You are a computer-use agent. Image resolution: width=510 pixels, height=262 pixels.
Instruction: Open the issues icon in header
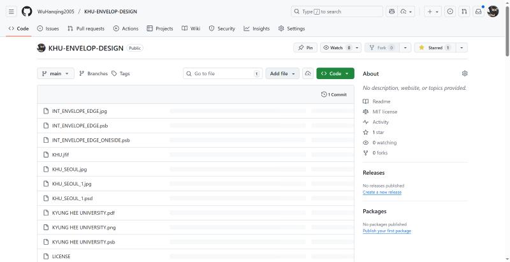point(450,11)
